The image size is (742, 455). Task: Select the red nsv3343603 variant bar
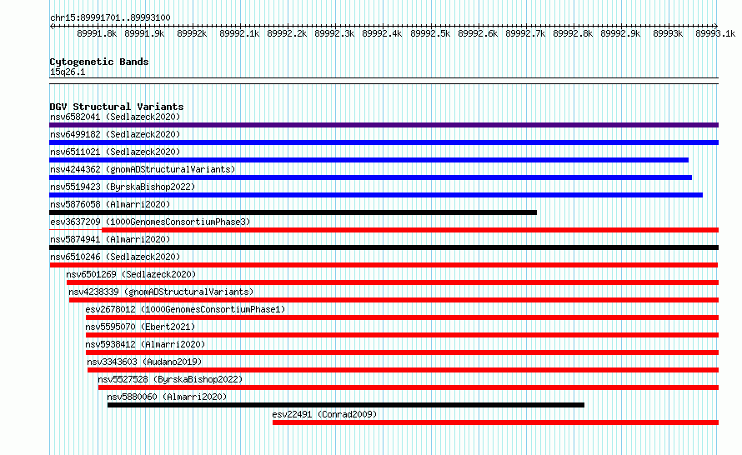pos(404,370)
